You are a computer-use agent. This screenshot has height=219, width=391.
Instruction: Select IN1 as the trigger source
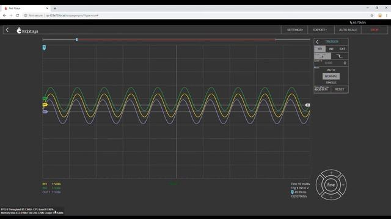[x=320, y=49]
